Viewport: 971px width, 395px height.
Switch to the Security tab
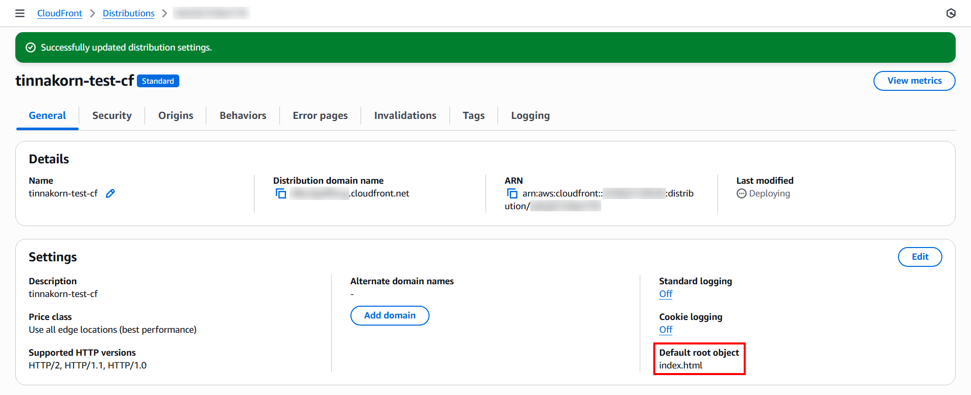(112, 115)
